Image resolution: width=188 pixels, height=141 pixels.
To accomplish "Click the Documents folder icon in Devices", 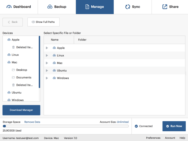I will [13, 77].
